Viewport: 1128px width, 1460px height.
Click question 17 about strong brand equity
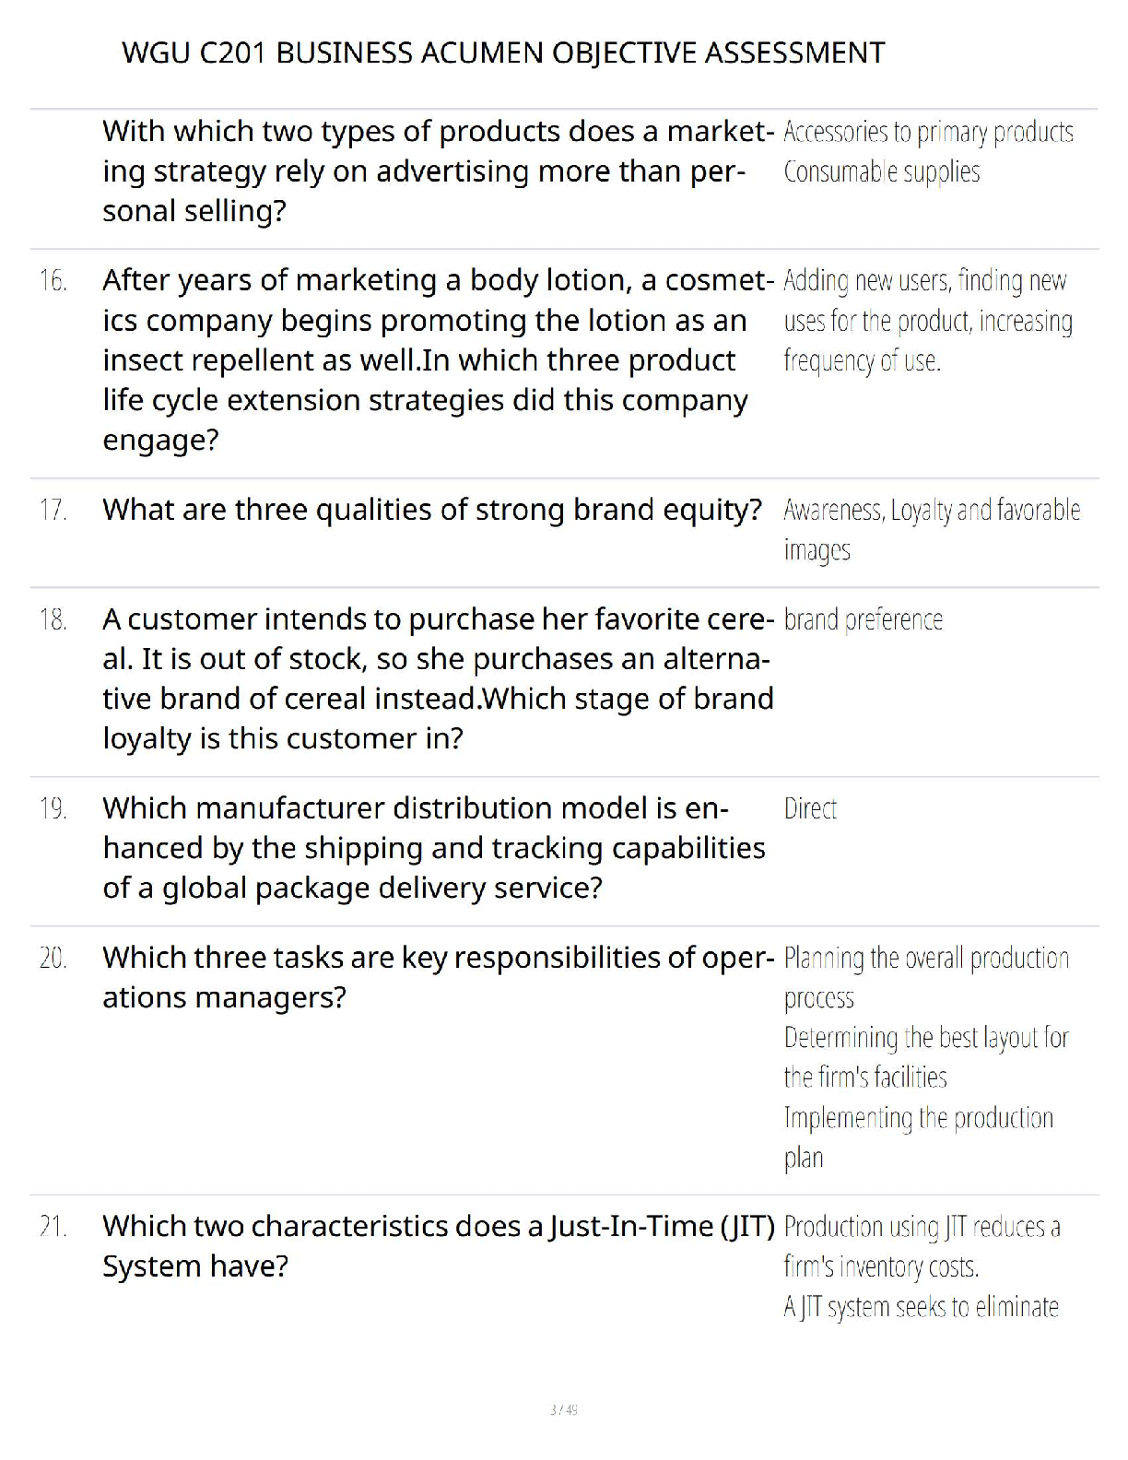click(x=432, y=509)
